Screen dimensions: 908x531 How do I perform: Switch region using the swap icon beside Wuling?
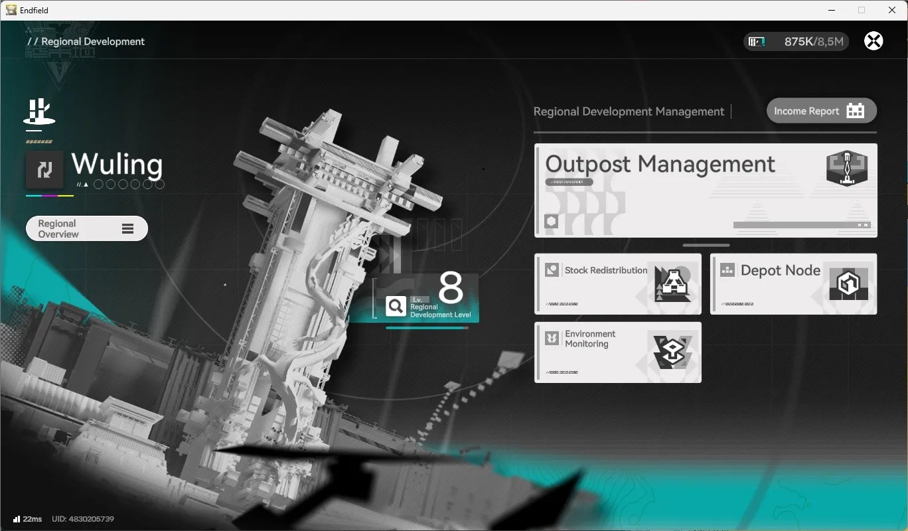coord(44,170)
